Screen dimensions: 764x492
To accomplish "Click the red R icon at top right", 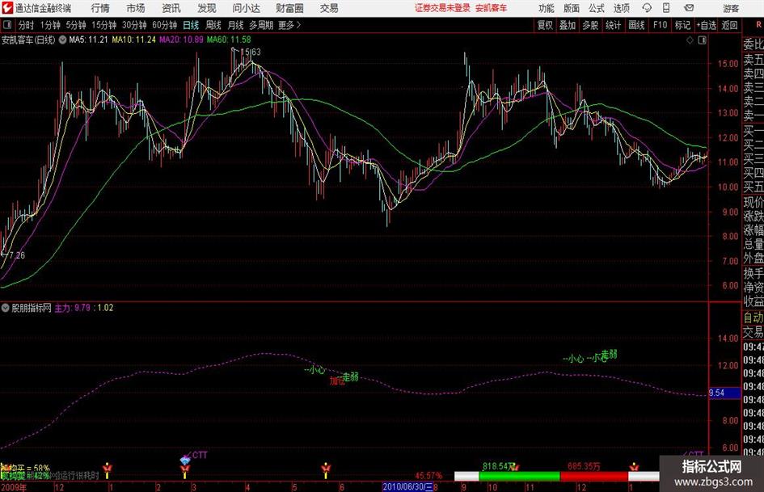I will click(x=759, y=25).
